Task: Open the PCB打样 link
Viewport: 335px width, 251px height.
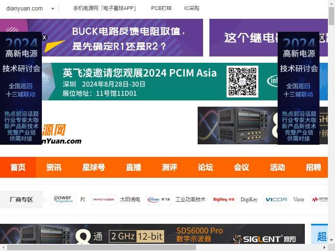Action: [x=161, y=8]
